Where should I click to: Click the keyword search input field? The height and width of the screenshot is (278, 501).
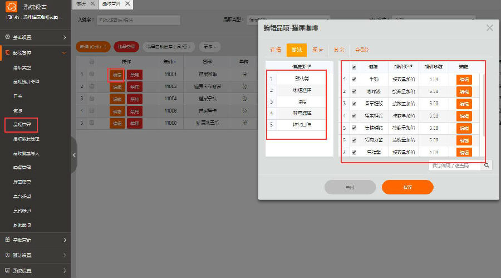coord(138,20)
